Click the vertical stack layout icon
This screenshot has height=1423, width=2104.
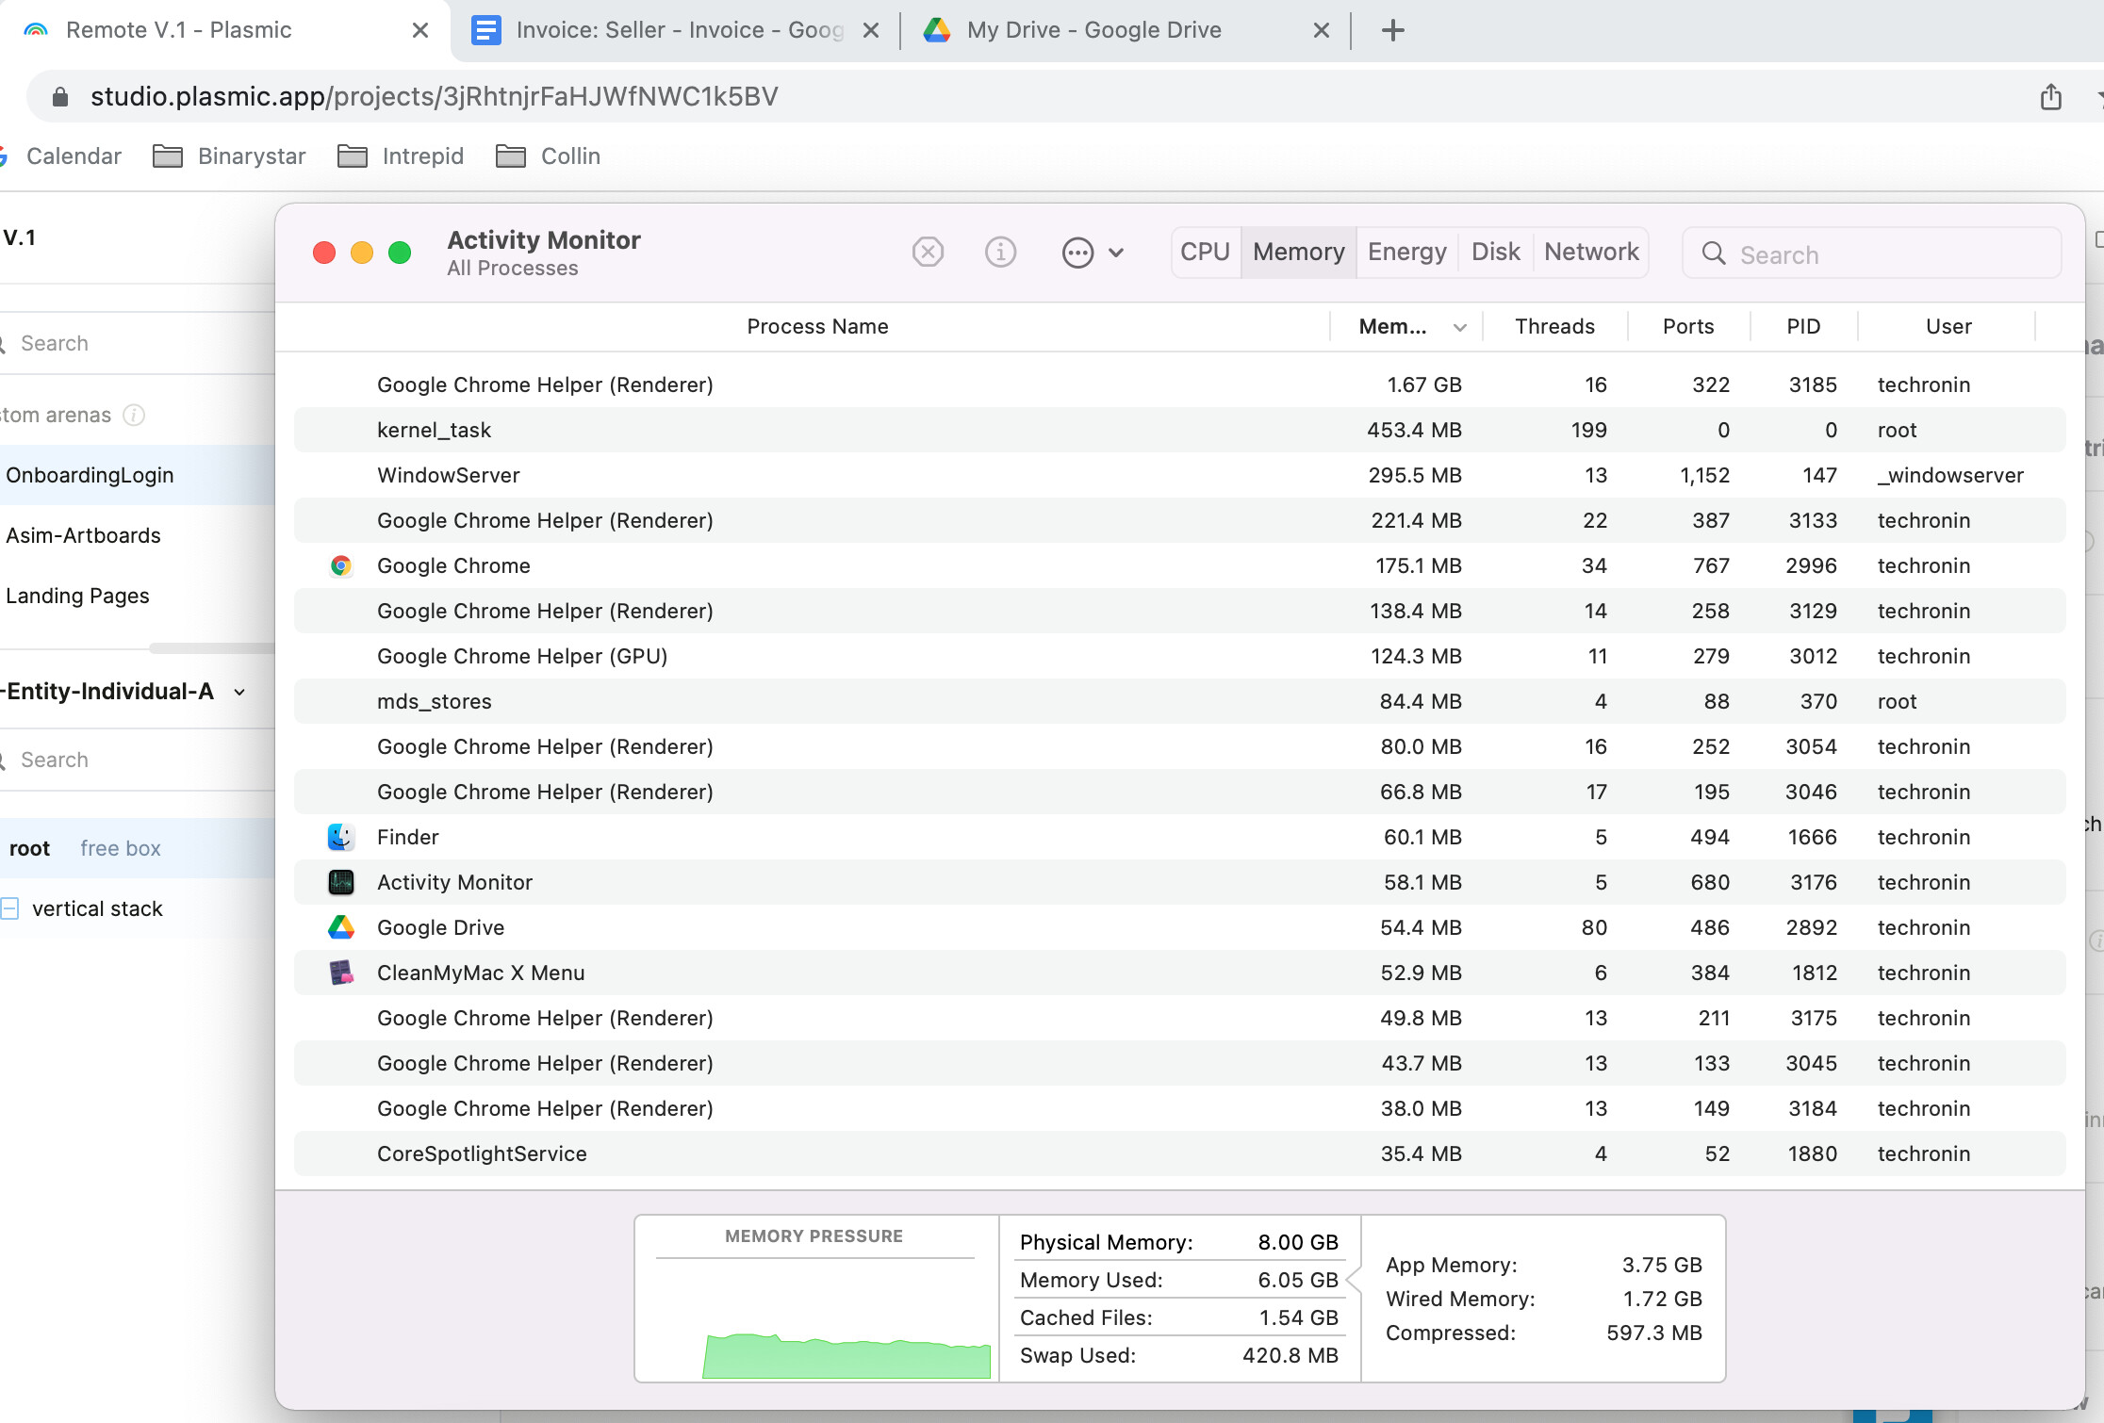[9, 908]
